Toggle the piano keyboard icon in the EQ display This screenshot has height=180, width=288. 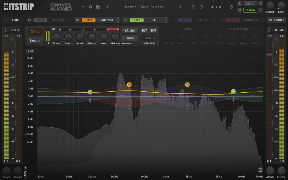(x=260, y=170)
